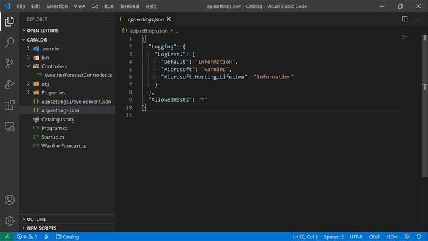Click Ln 10, Col 2 in status bar
The height and width of the screenshot is (241, 428).
[x=305, y=236]
